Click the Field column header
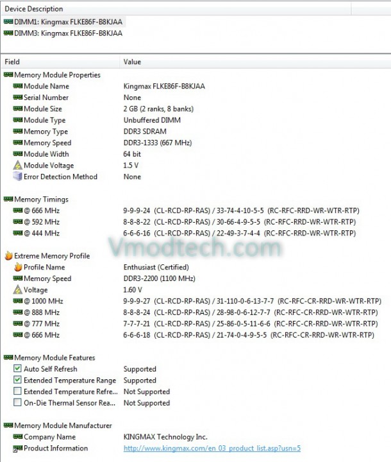The image size is (391, 462). [61, 62]
